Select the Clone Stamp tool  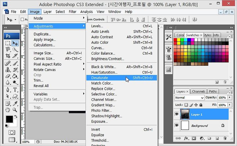click(8, 70)
